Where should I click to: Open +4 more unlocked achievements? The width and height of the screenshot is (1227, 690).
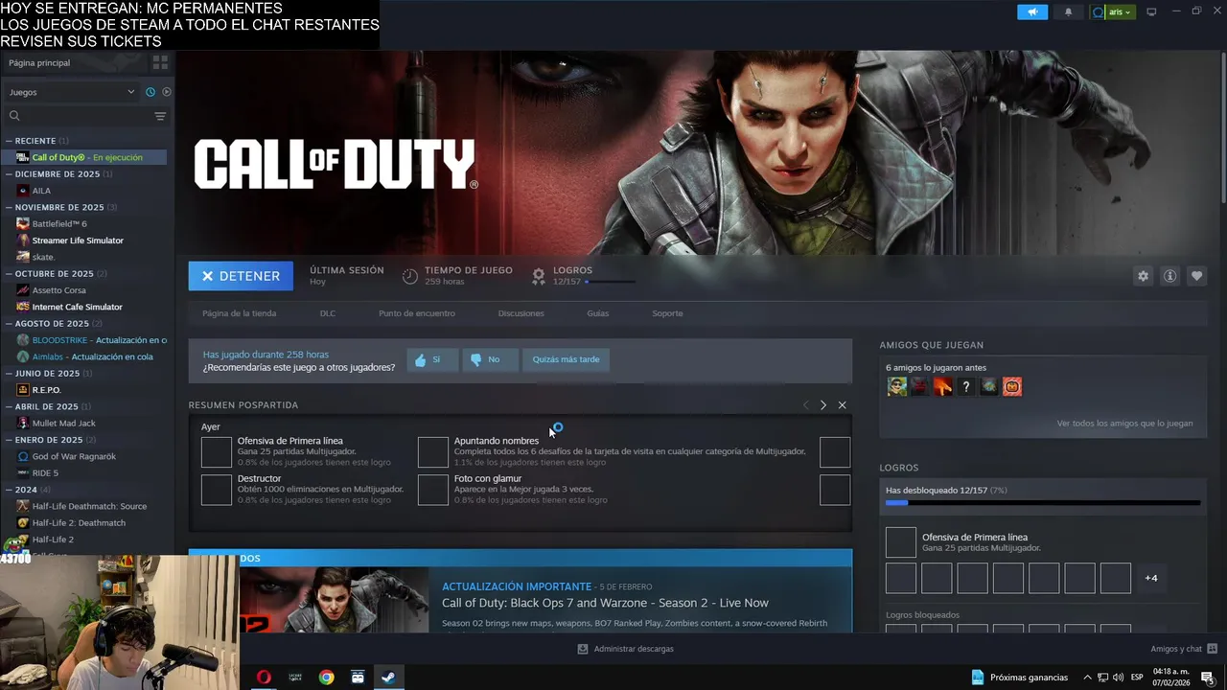click(1151, 578)
